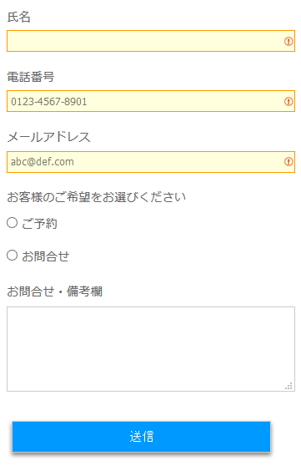Click the お問合せ option label text

[45, 256]
